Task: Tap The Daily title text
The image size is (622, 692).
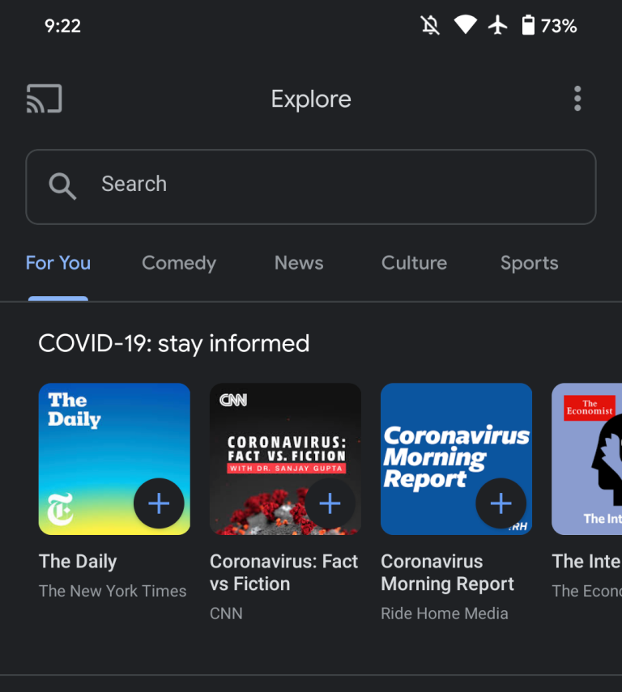Action: point(78,562)
